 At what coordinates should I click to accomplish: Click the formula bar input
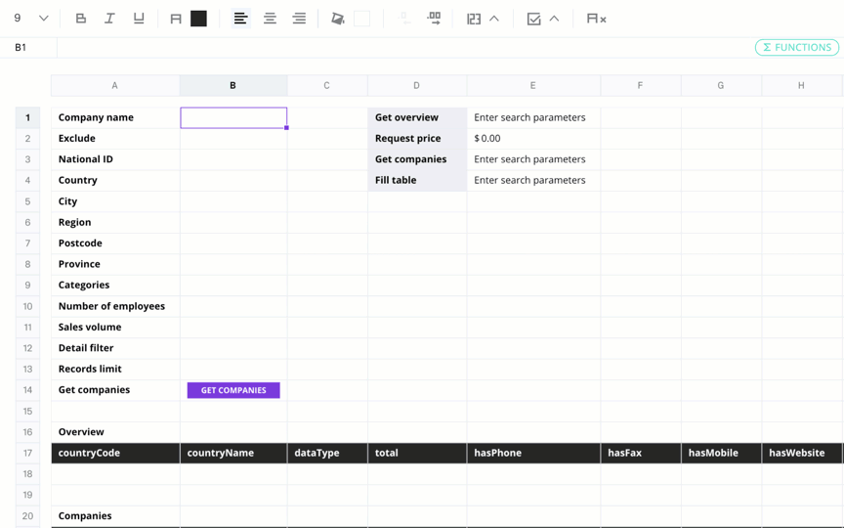point(405,47)
